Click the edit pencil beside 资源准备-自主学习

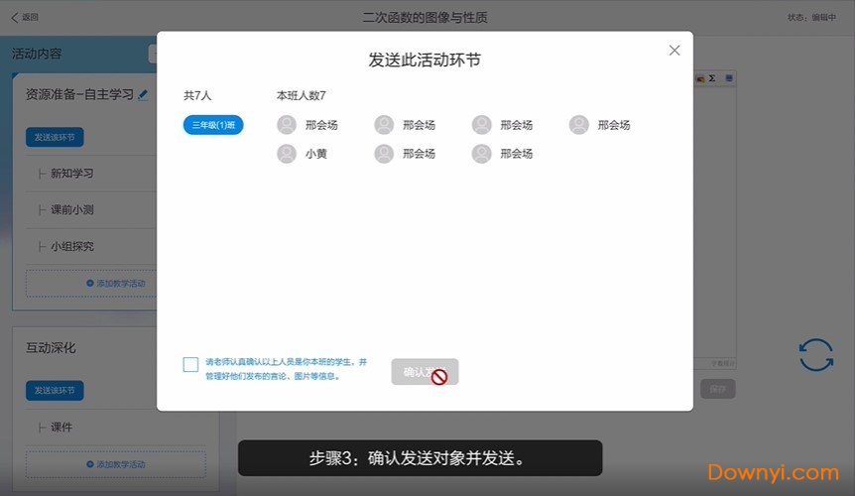coord(143,95)
